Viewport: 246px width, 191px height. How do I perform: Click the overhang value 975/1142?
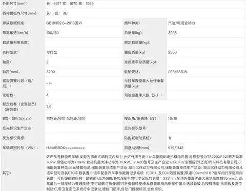click(x=176, y=147)
